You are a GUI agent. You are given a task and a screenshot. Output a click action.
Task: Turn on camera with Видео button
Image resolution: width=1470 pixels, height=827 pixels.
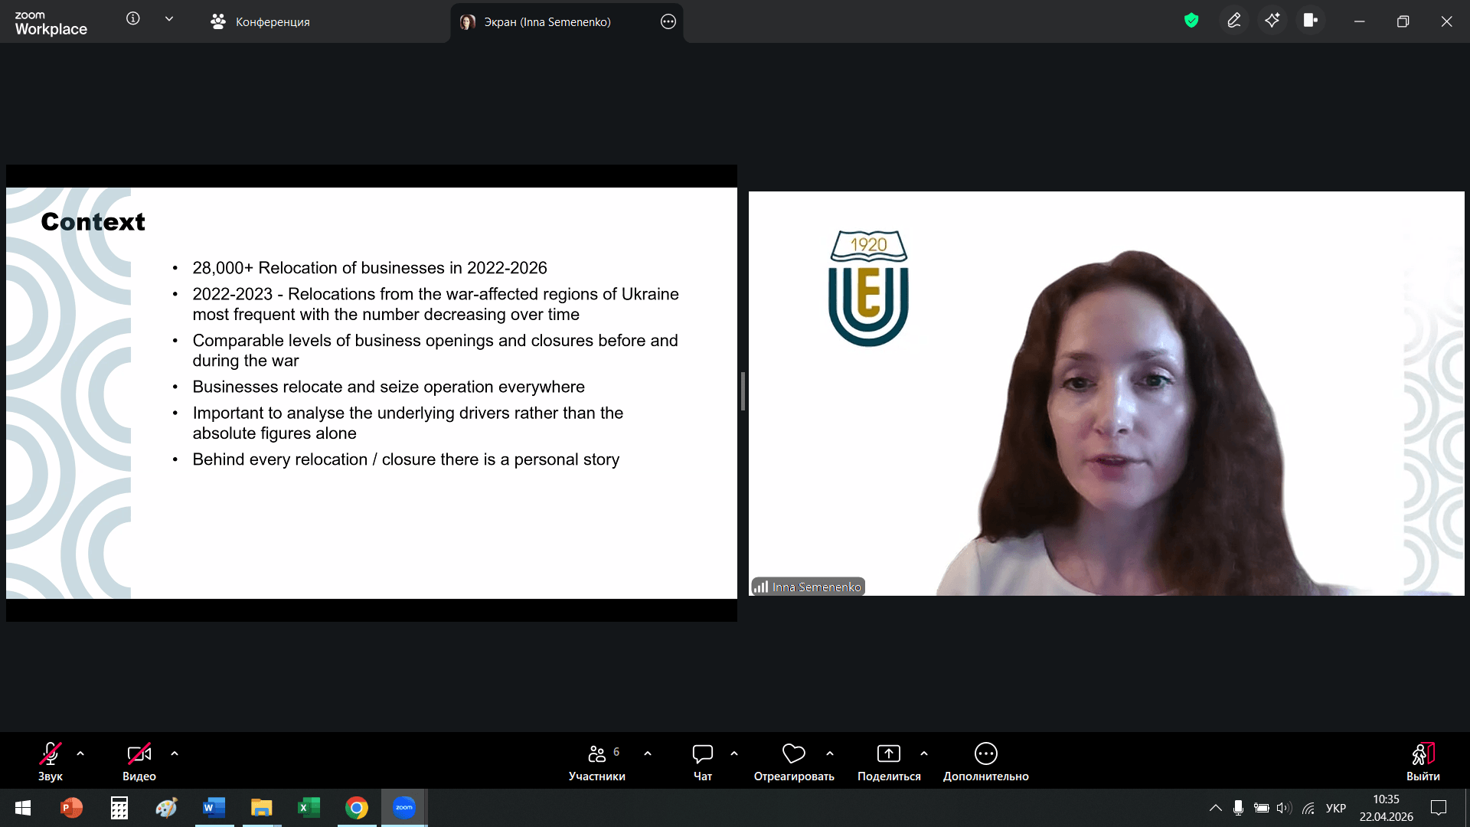pos(139,762)
